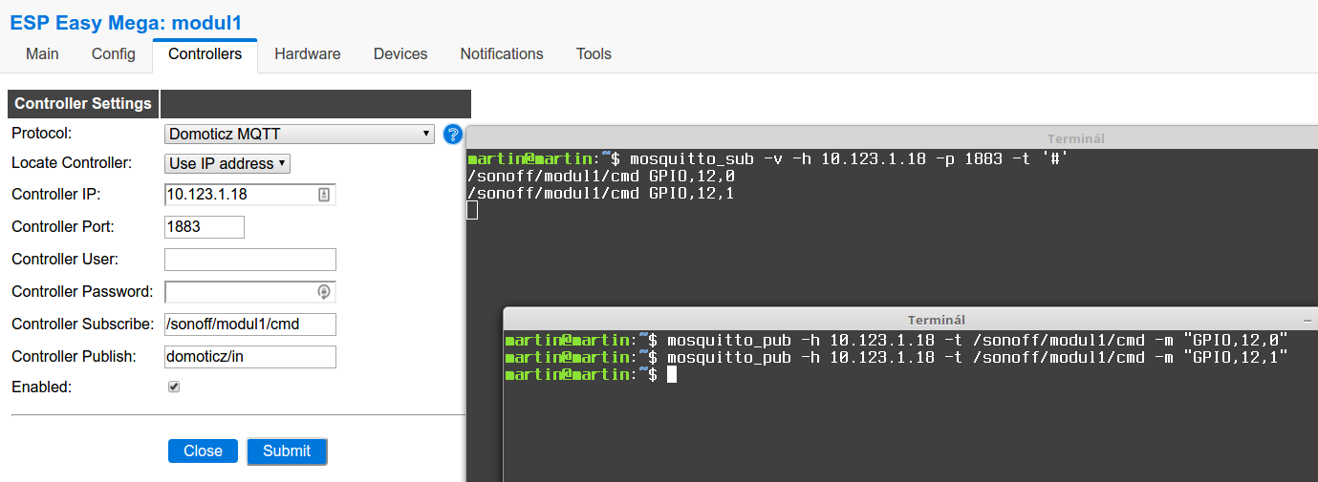
Task: Select the Controllers tab
Action: coord(205,54)
